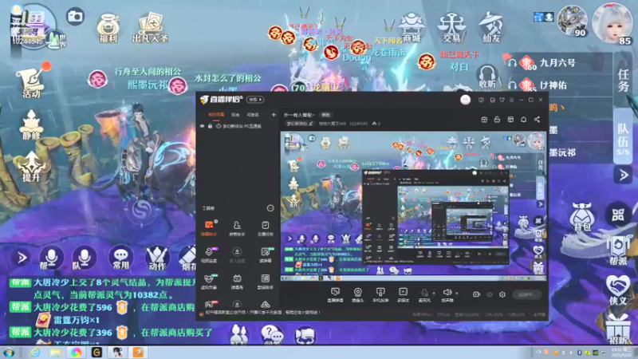Add the 摄像头 webcam source
The width and height of the screenshot is (638, 359).
pyautogui.click(x=357, y=294)
